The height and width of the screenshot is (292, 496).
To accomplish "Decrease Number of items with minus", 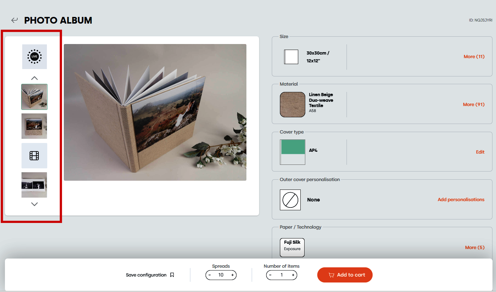I will pyautogui.click(x=270, y=275).
